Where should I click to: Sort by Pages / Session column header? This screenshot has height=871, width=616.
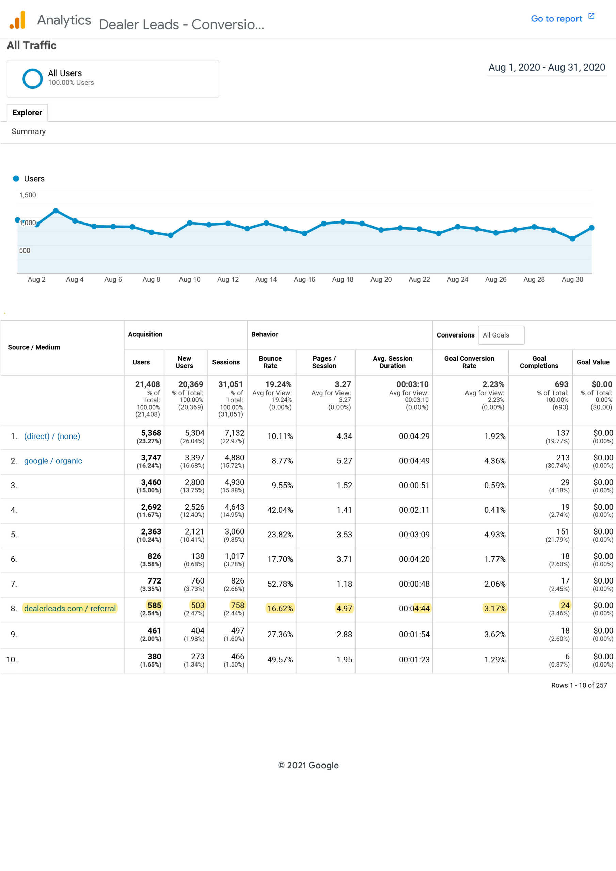(x=324, y=362)
